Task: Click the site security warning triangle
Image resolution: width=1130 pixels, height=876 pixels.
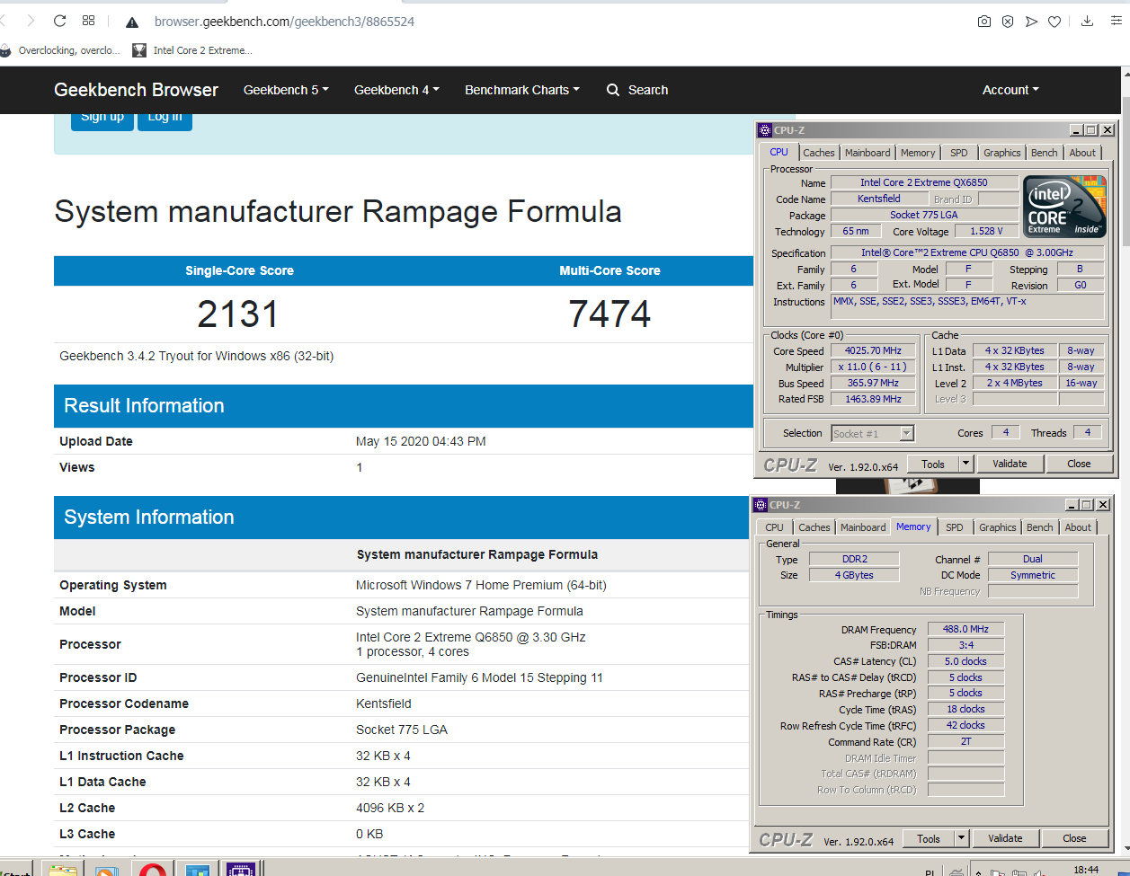Action: pos(132,22)
